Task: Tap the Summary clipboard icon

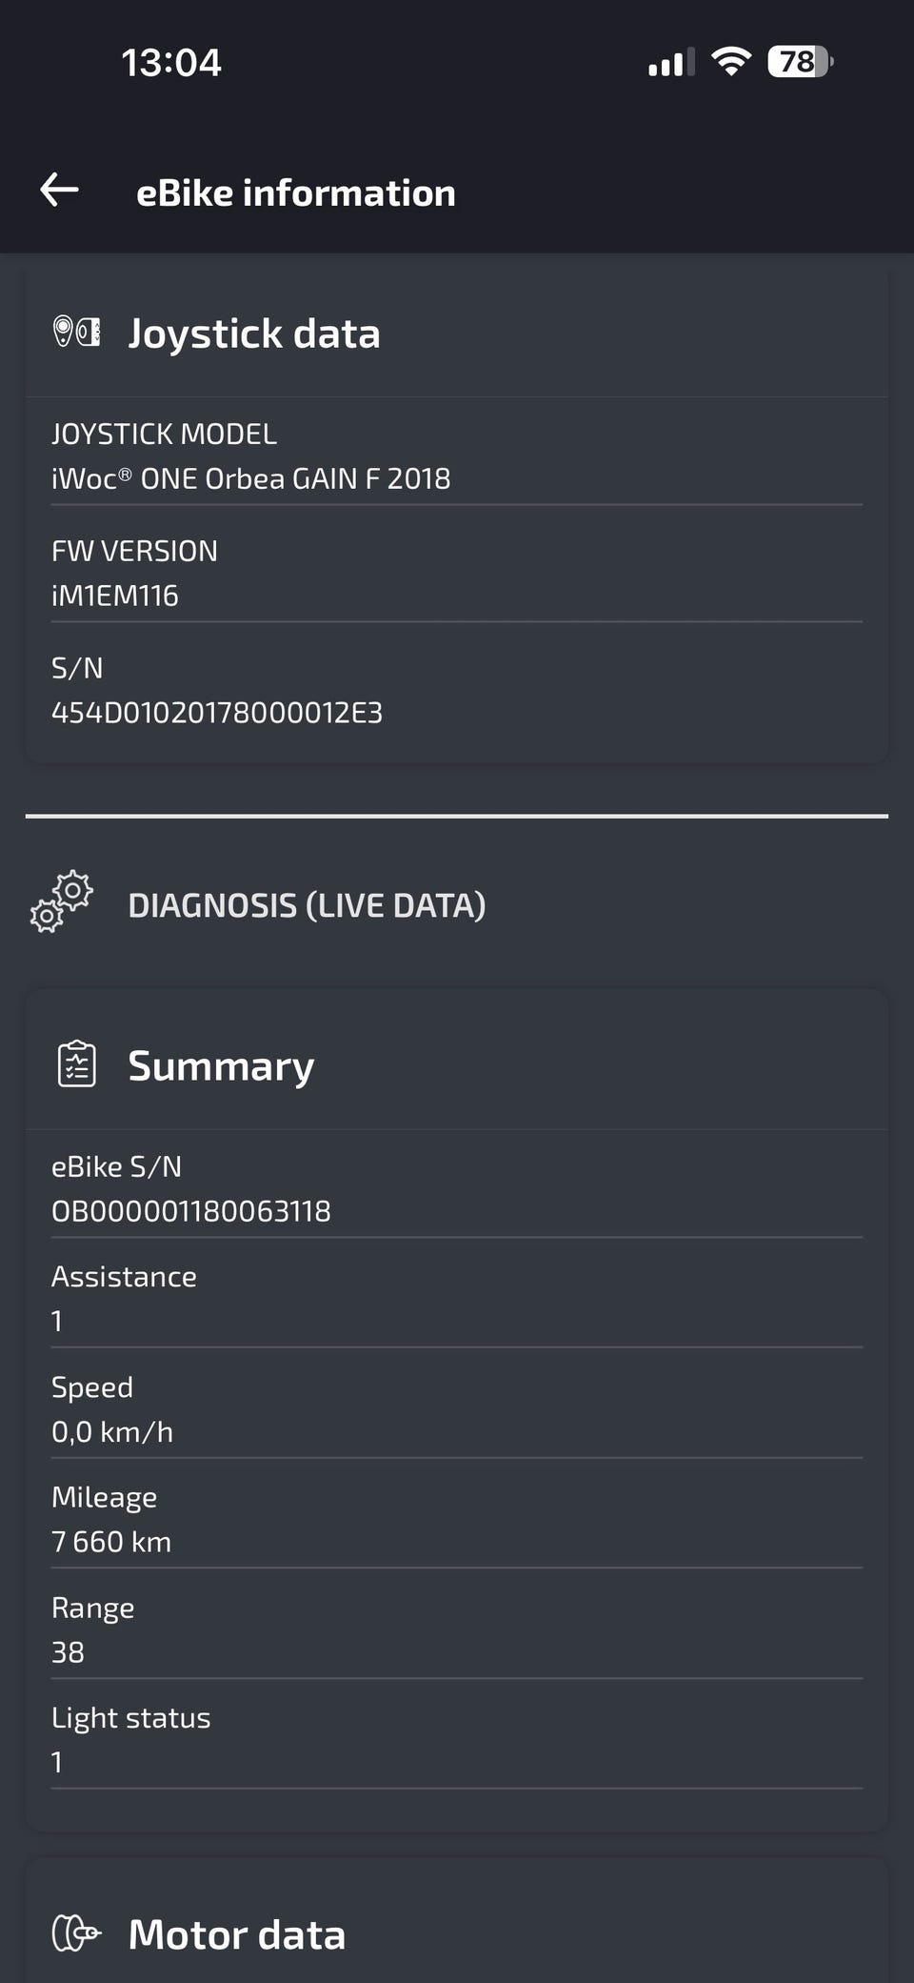Action: pyautogui.click(x=77, y=1063)
